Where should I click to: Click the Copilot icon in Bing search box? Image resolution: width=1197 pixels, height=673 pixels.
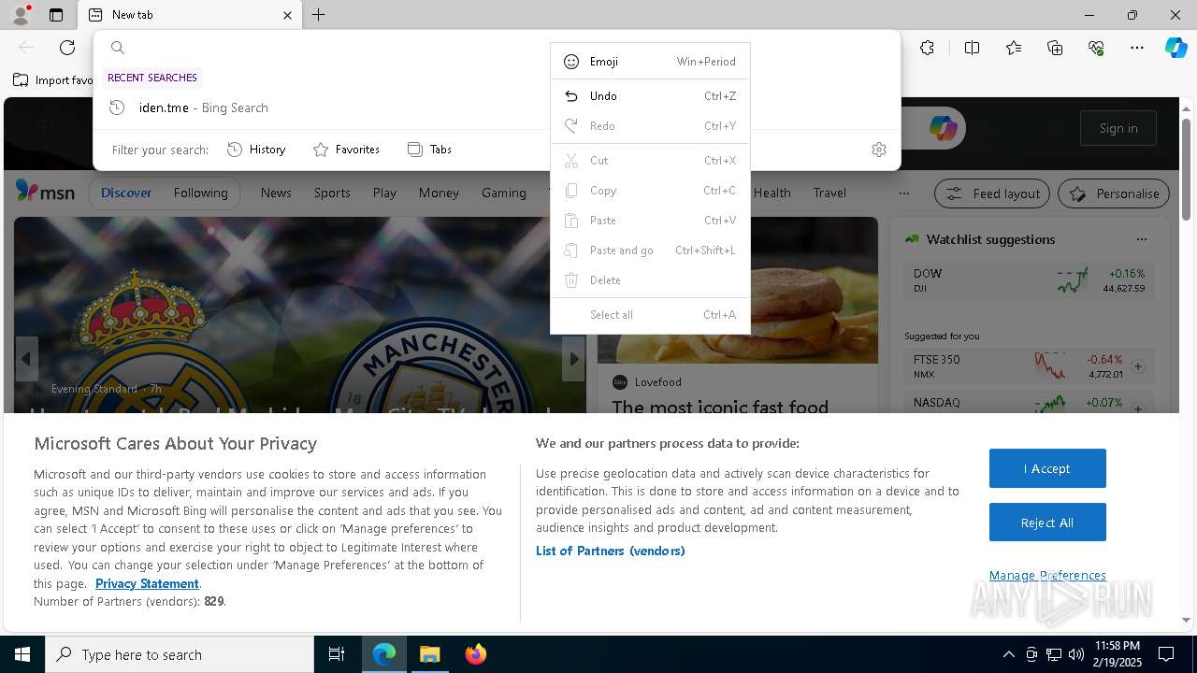tap(943, 128)
